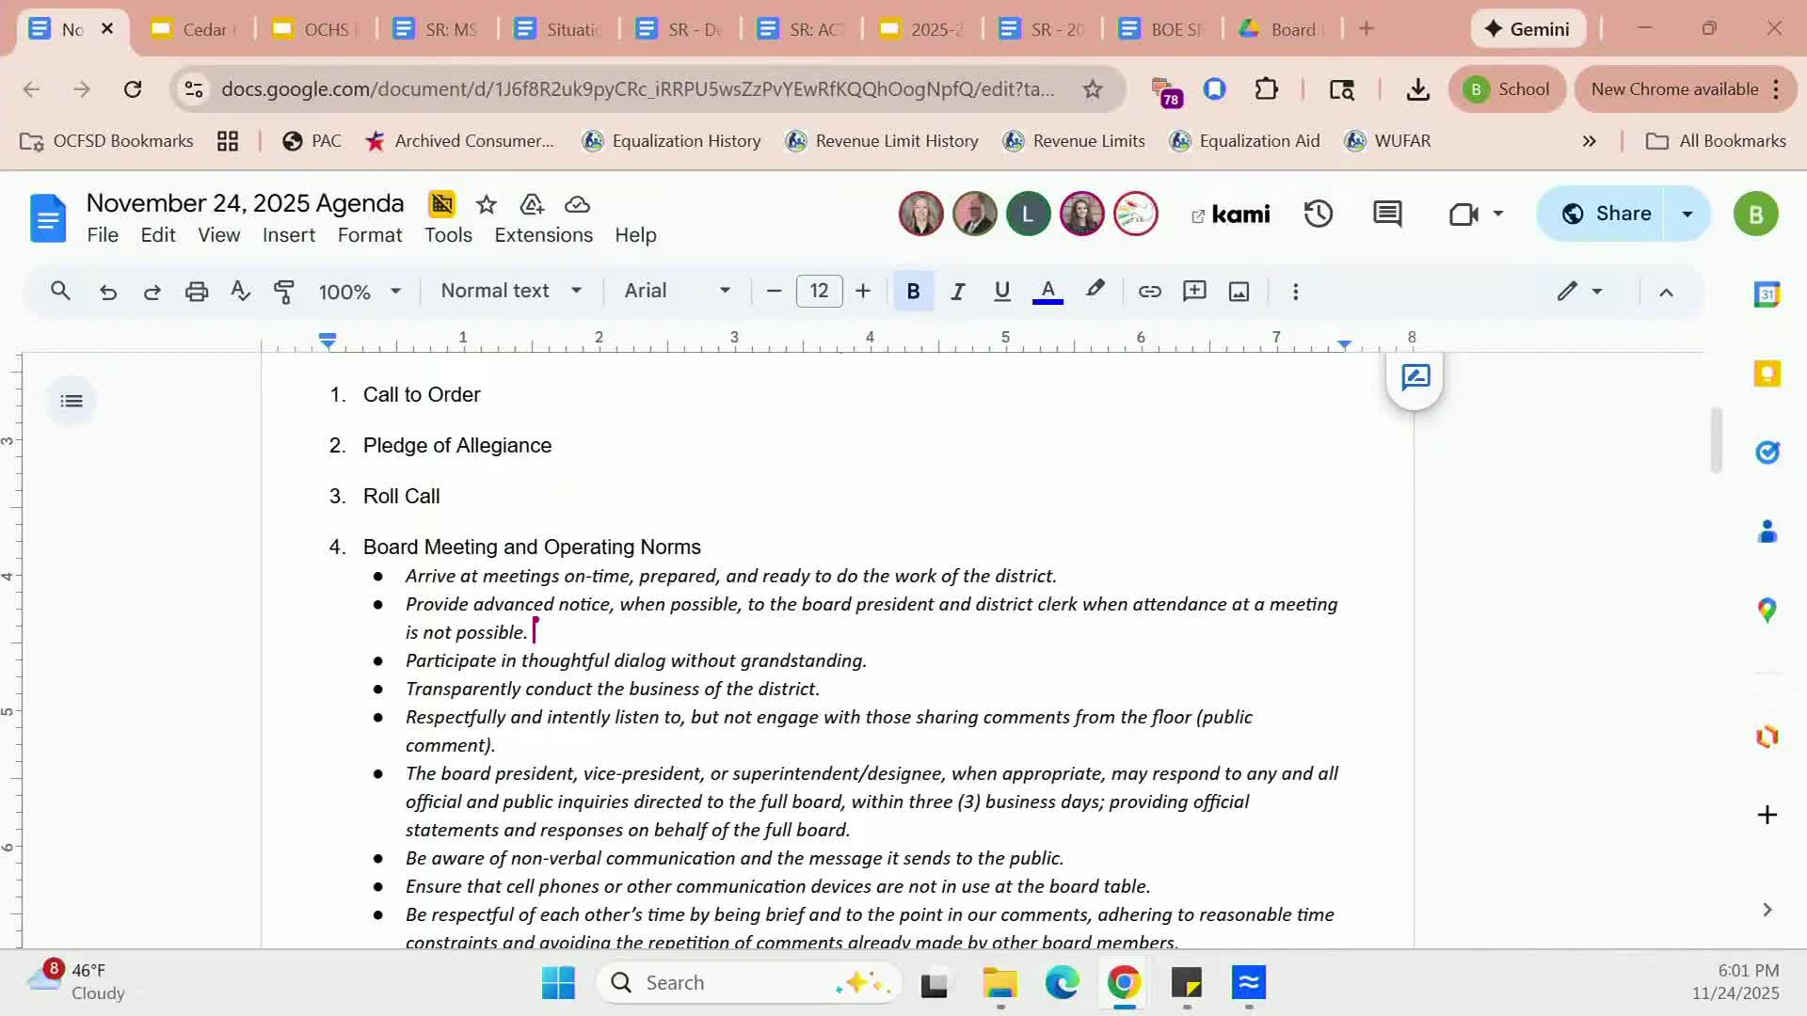Toggle bold formatting
The width and height of the screenshot is (1807, 1016).
click(x=912, y=292)
